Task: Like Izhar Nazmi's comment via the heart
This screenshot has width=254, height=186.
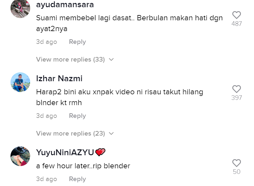Action: point(237,89)
